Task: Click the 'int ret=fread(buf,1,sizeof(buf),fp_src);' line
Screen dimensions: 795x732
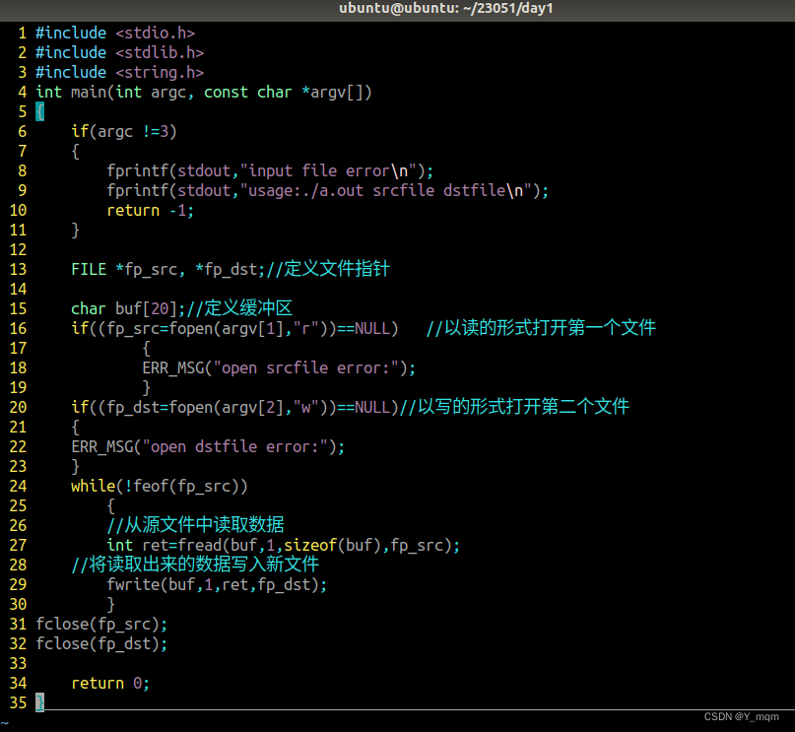Action: click(284, 546)
